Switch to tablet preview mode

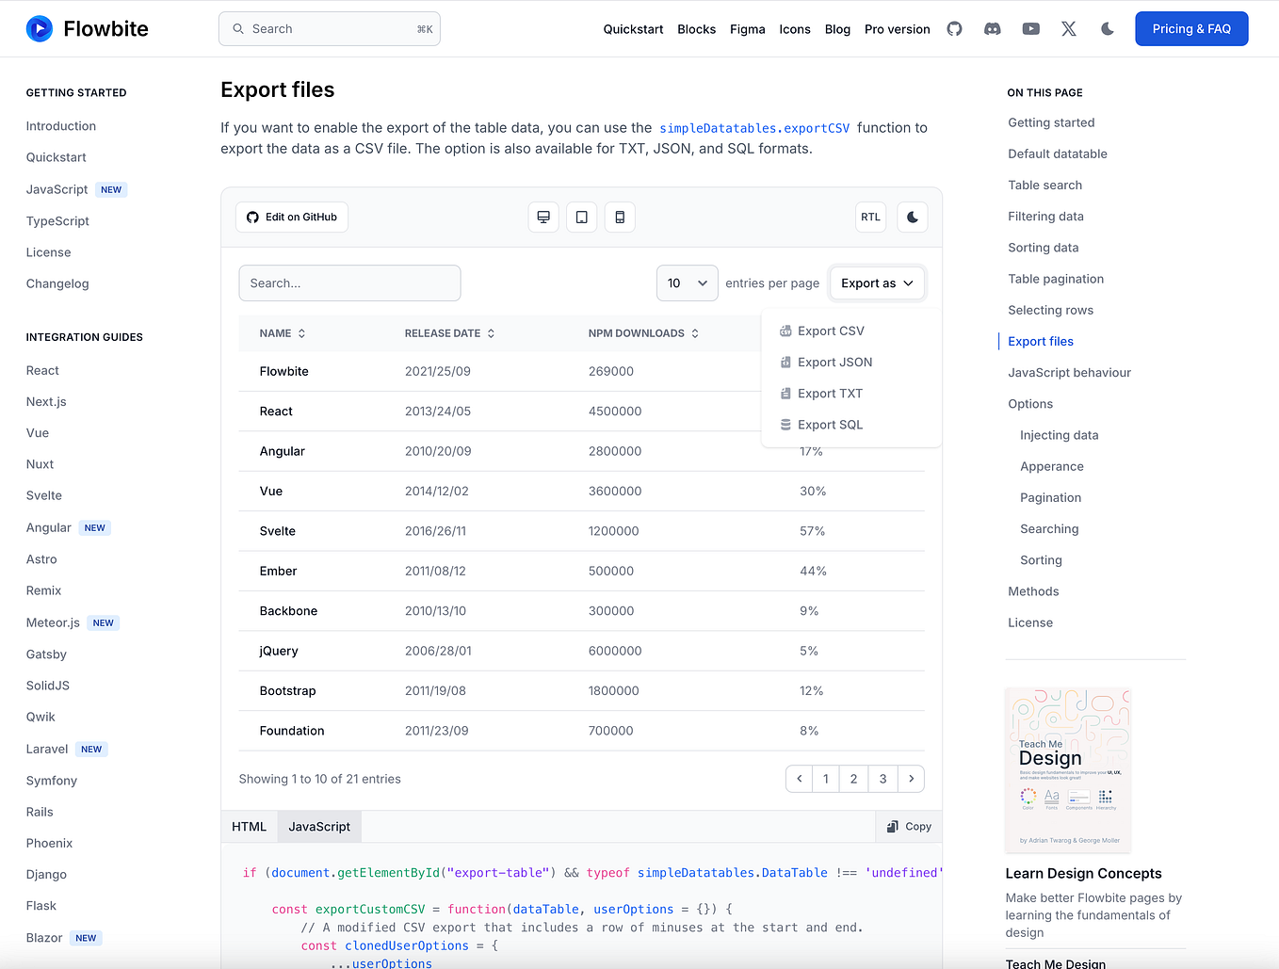pos(581,217)
